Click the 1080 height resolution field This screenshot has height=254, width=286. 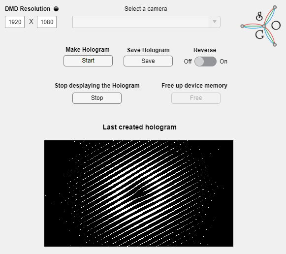click(47, 22)
